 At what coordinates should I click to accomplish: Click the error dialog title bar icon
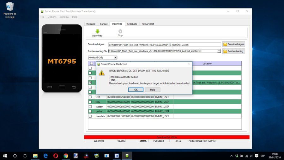[x=99, y=64]
